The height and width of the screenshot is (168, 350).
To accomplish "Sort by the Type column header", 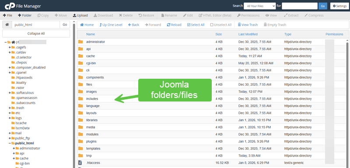I will (x=288, y=34).
